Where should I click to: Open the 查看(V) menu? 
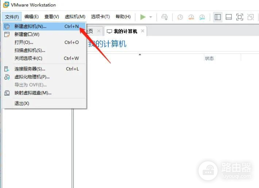click(52, 17)
